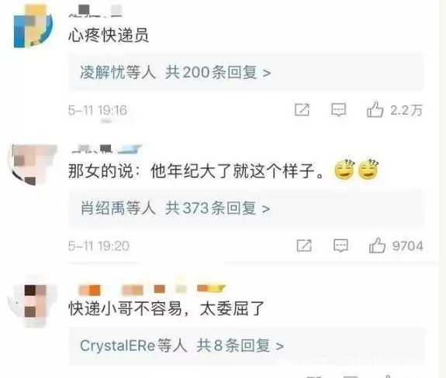The width and height of the screenshot is (446, 378).
Task: Repost icon on the 5-11 19:20 comment
Action: [304, 246]
